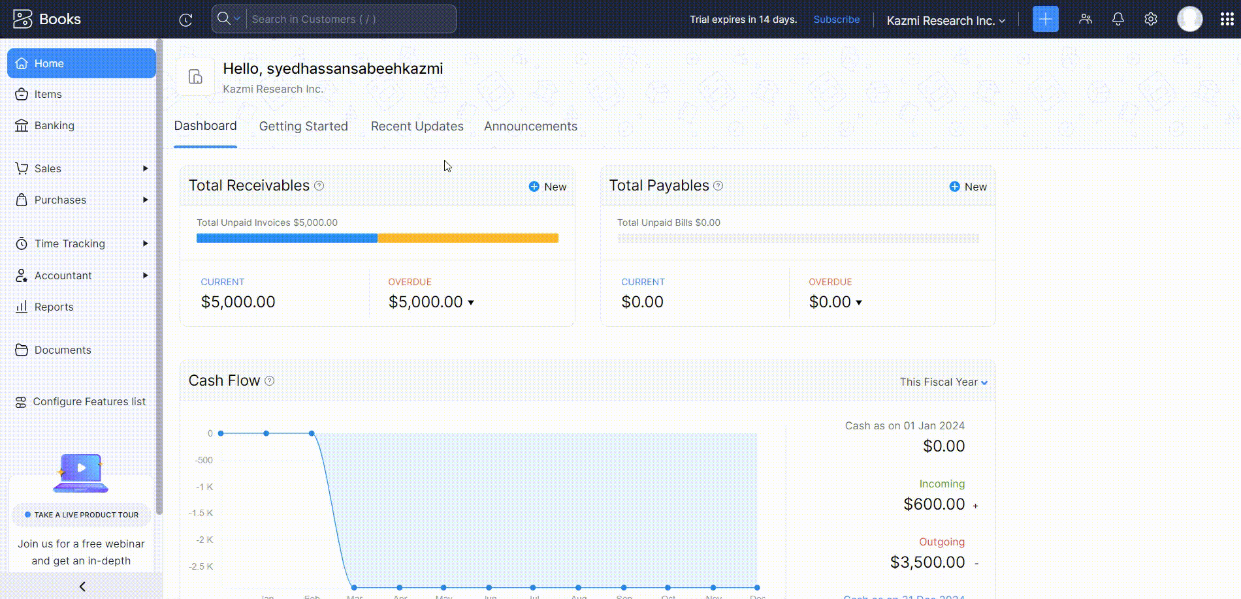
Task: Click the organization document icon beside greeting
Action: click(x=195, y=76)
